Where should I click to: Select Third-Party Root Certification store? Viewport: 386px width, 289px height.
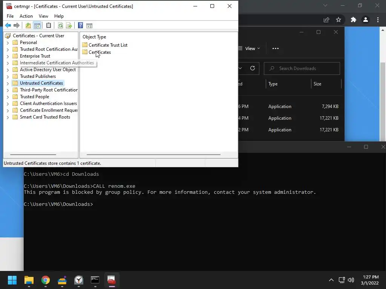(49, 90)
